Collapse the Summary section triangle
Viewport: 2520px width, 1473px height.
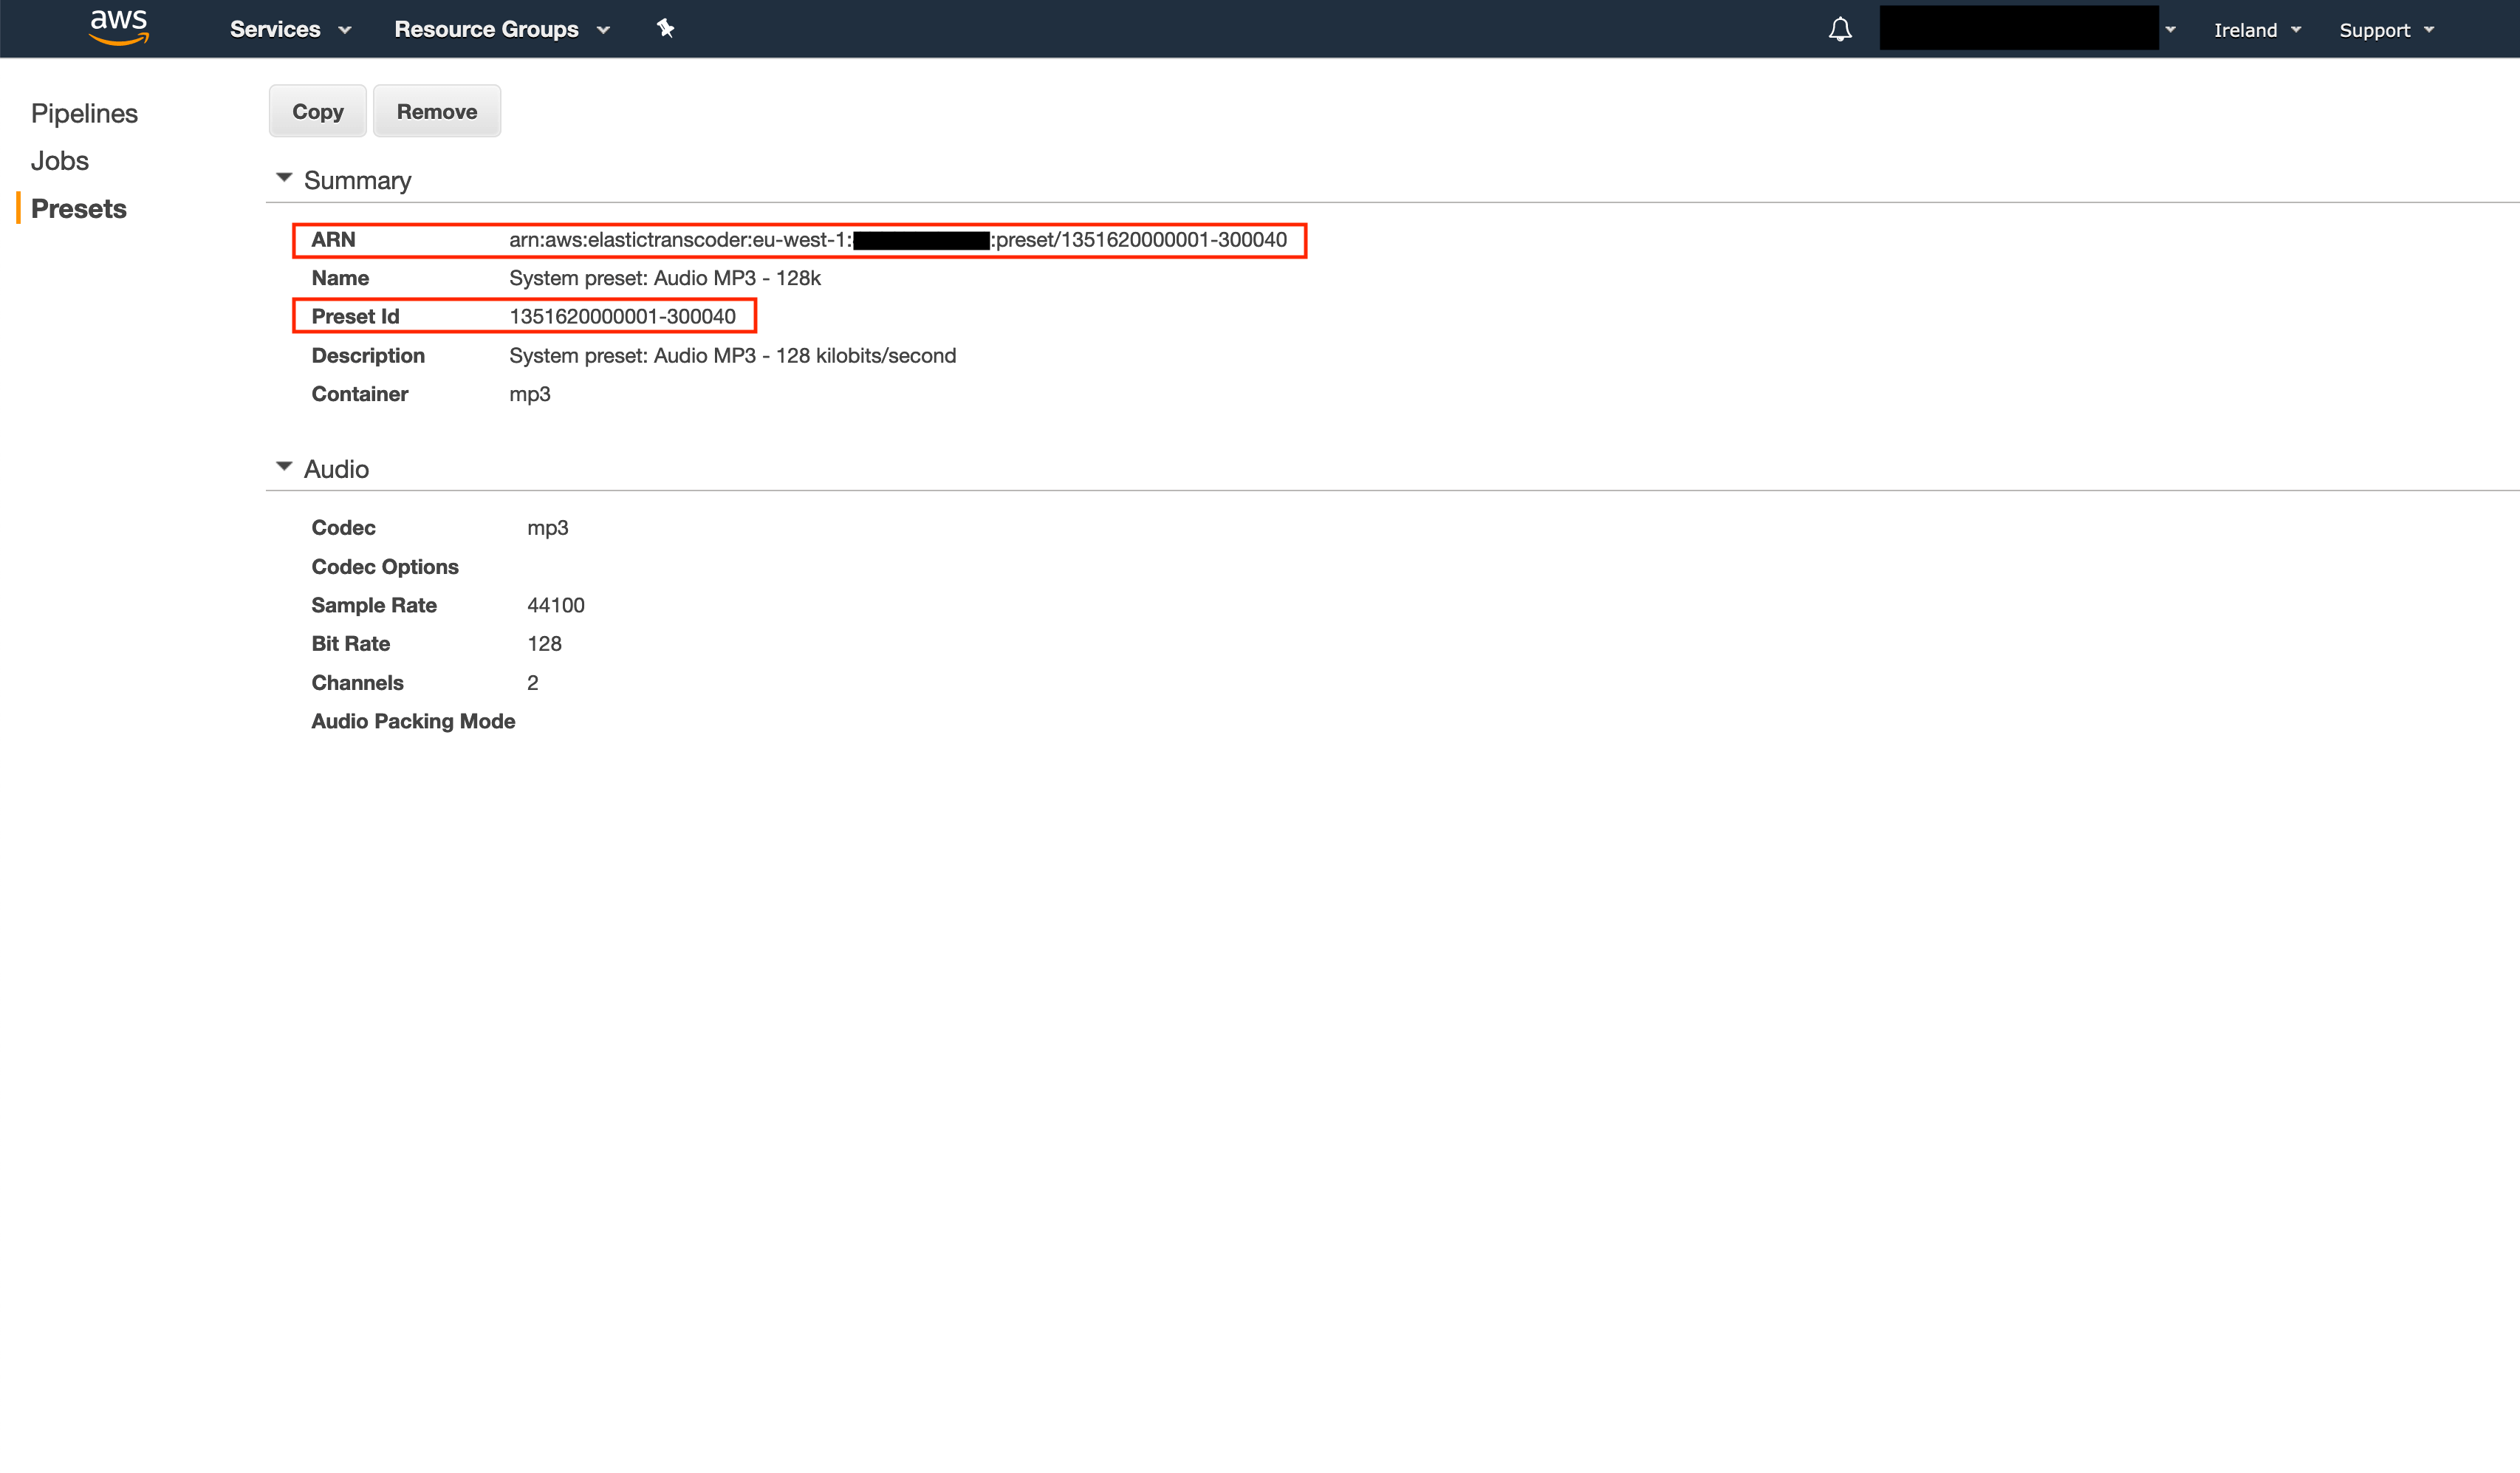click(x=284, y=178)
